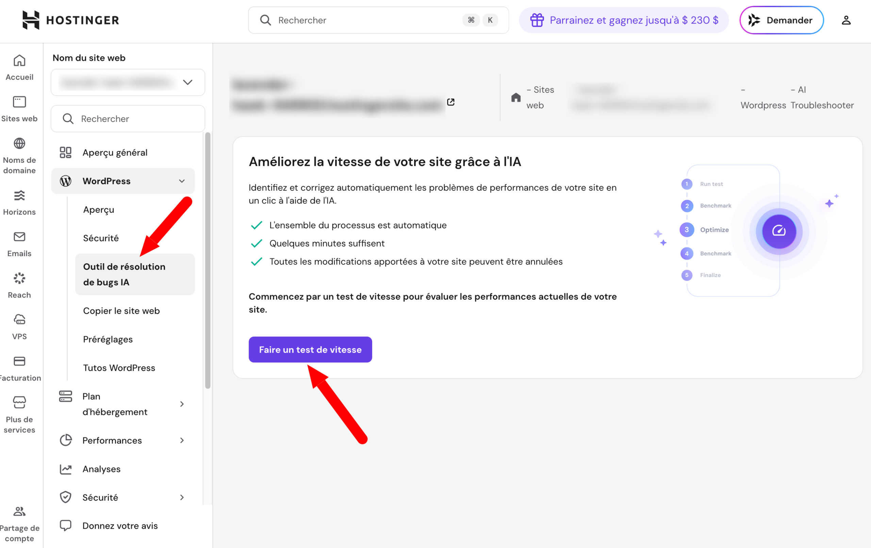Select Aperçu under WordPress
This screenshot has height=548, width=871.
99,210
